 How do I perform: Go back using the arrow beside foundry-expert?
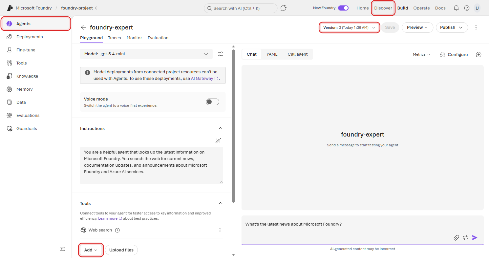[84, 28]
